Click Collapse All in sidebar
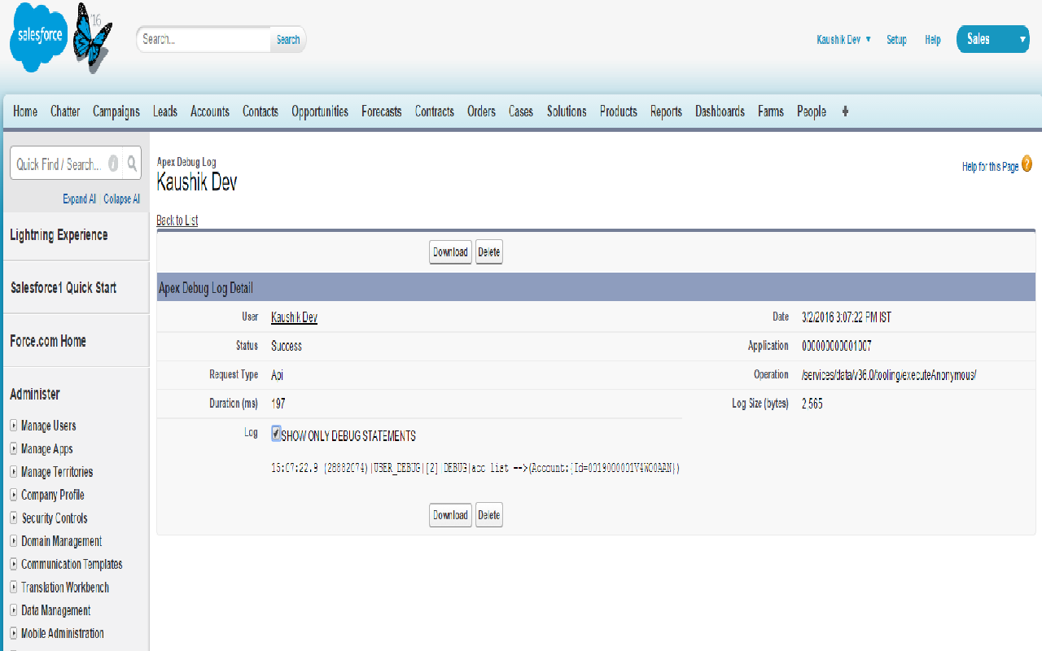 point(121,199)
